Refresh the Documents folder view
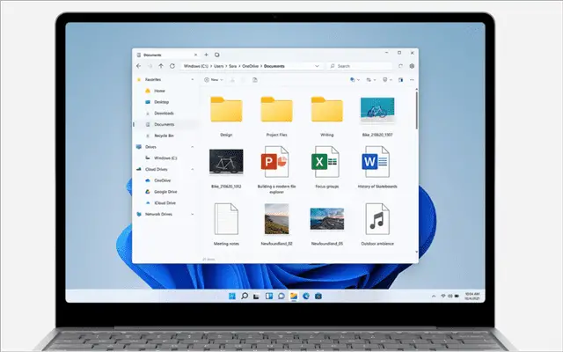Image resolution: width=563 pixels, height=352 pixels. click(172, 66)
